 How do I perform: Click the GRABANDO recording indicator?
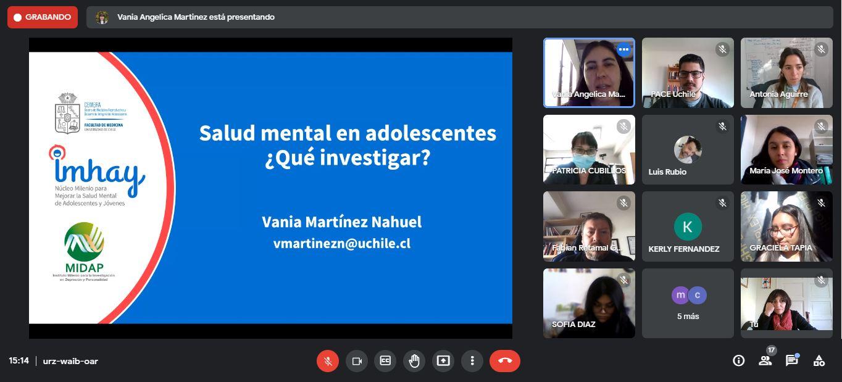[x=43, y=17]
